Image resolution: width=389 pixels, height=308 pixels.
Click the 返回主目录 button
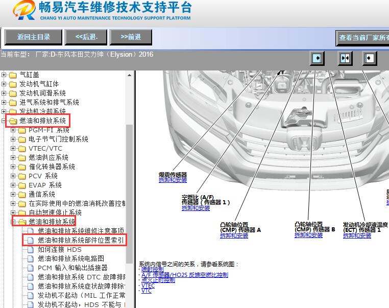coord(33,37)
